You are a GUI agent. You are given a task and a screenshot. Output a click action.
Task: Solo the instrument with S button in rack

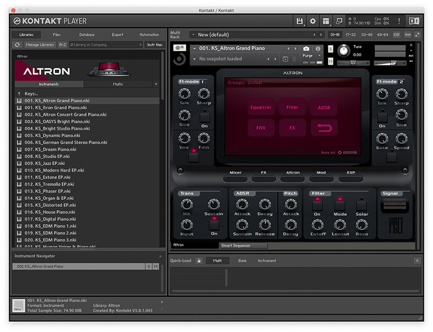click(x=330, y=49)
